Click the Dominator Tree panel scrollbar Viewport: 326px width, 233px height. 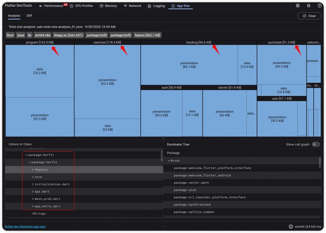tap(320, 163)
